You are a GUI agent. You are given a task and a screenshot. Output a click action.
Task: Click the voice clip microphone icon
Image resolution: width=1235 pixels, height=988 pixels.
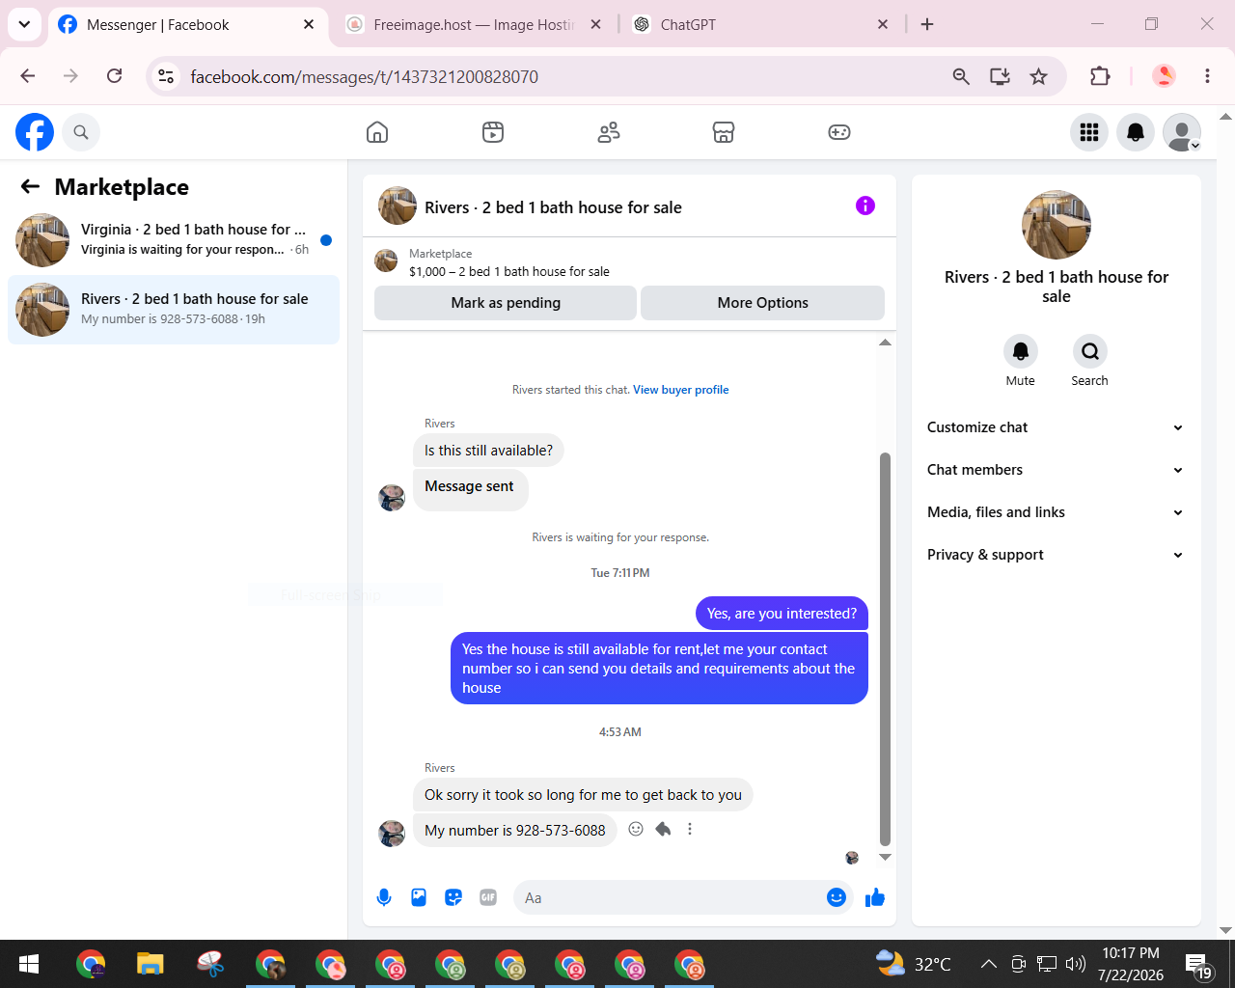coord(384,897)
